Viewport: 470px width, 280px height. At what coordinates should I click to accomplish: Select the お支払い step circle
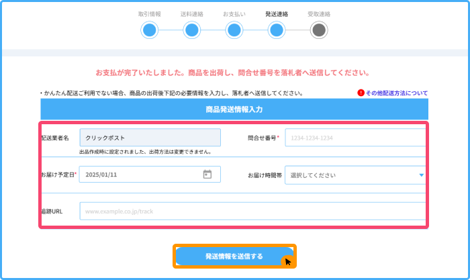point(234,30)
